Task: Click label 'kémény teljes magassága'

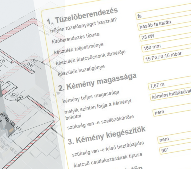Action: click(91, 97)
